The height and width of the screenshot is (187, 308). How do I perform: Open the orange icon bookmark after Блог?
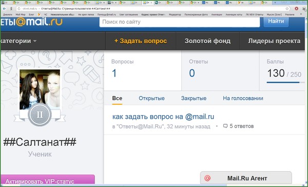tap(39, 14)
